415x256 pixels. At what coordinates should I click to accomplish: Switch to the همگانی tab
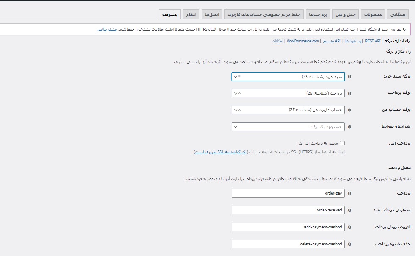coord(398,14)
